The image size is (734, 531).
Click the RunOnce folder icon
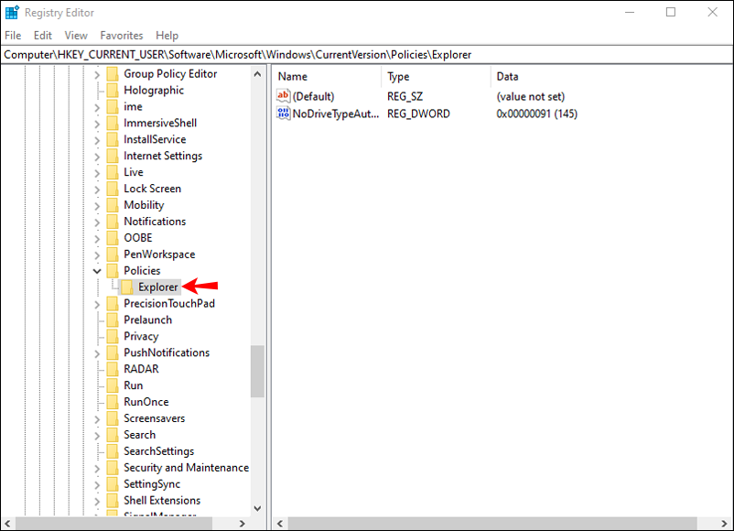click(x=113, y=402)
